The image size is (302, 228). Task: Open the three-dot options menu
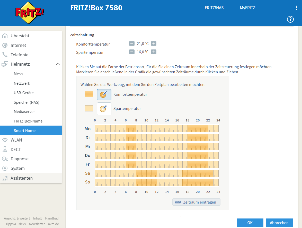(x=296, y=8)
